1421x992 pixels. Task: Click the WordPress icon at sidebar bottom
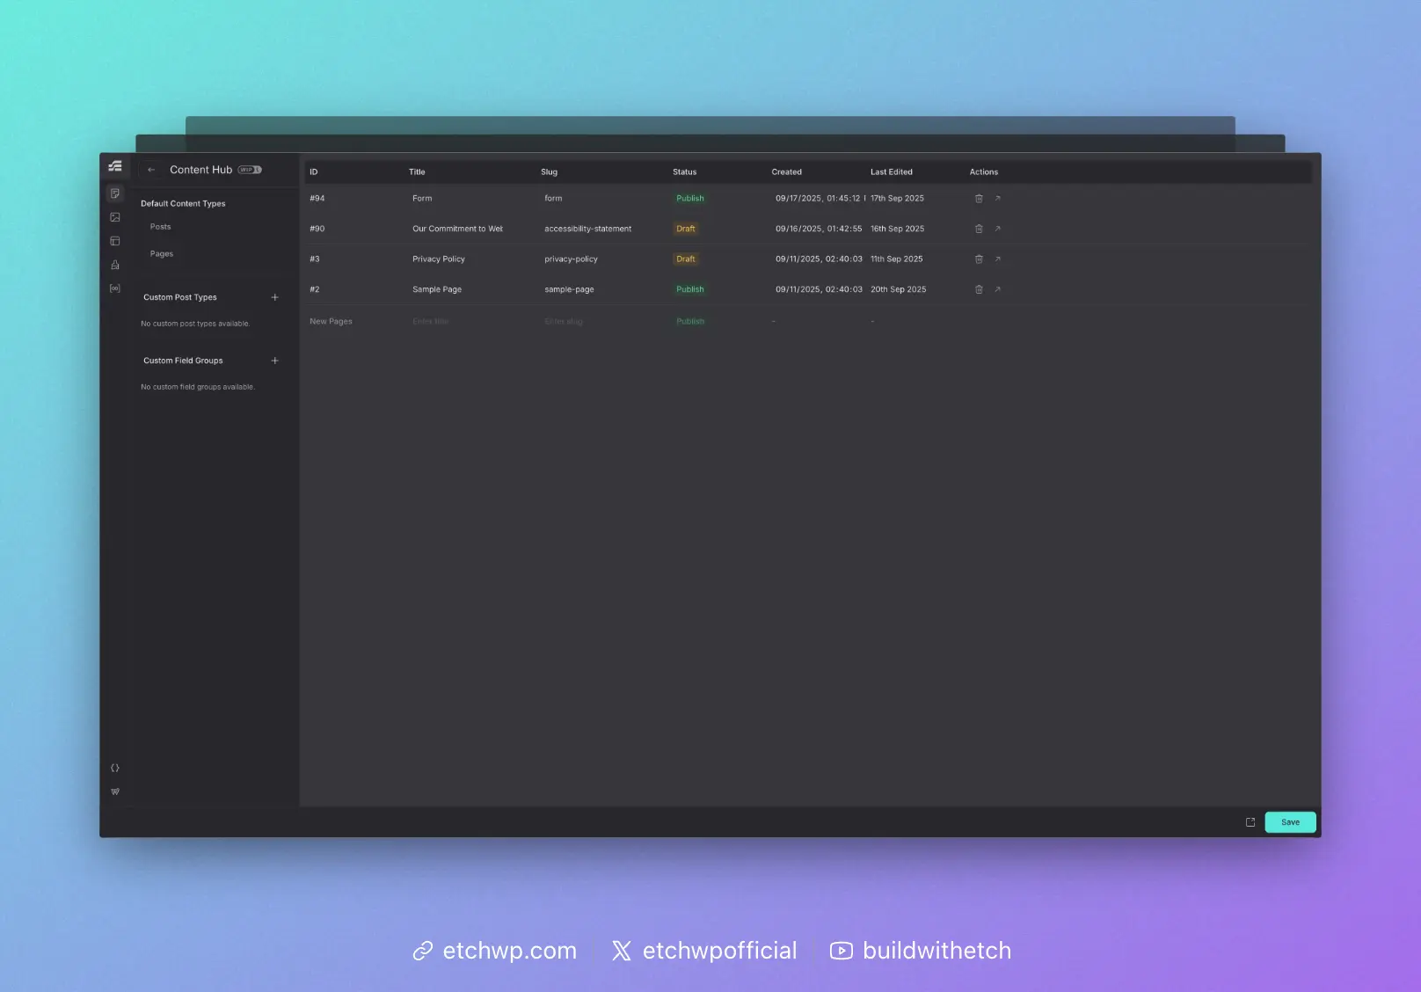(x=115, y=791)
